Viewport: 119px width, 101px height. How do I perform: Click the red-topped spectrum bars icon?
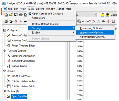[113, 21]
